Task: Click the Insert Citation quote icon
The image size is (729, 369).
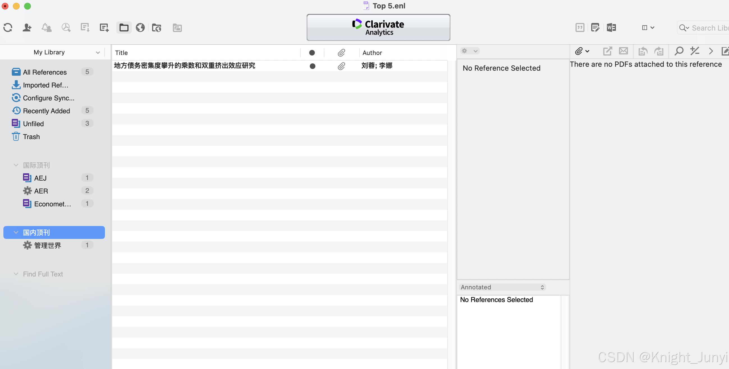Action: click(579, 27)
